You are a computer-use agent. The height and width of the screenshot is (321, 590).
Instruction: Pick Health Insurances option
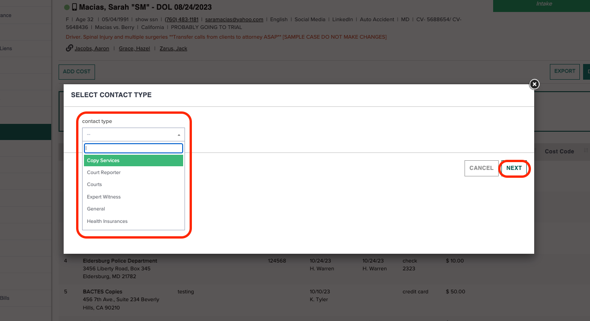pyautogui.click(x=134, y=221)
